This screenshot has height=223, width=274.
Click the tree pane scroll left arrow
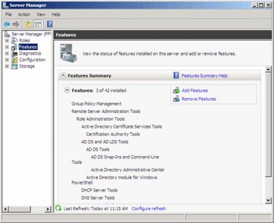(6, 209)
